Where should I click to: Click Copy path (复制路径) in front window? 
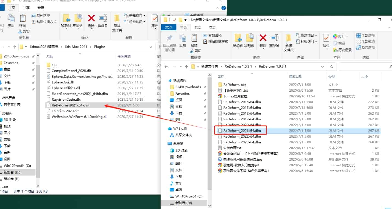212,36
